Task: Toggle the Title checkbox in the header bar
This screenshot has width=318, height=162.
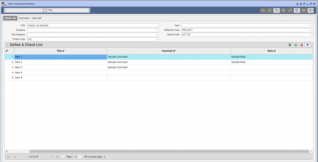Action: click(45, 10)
